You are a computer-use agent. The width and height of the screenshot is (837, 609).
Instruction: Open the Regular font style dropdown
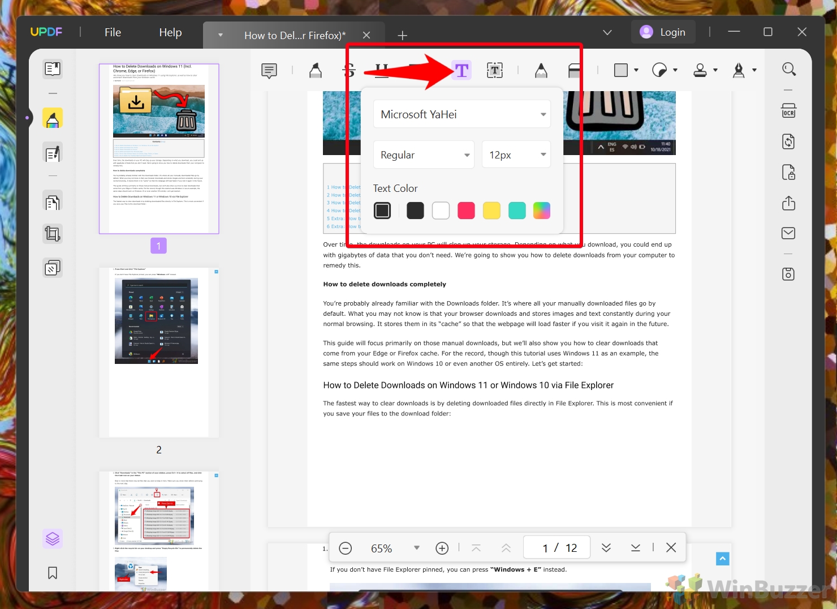point(424,155)
